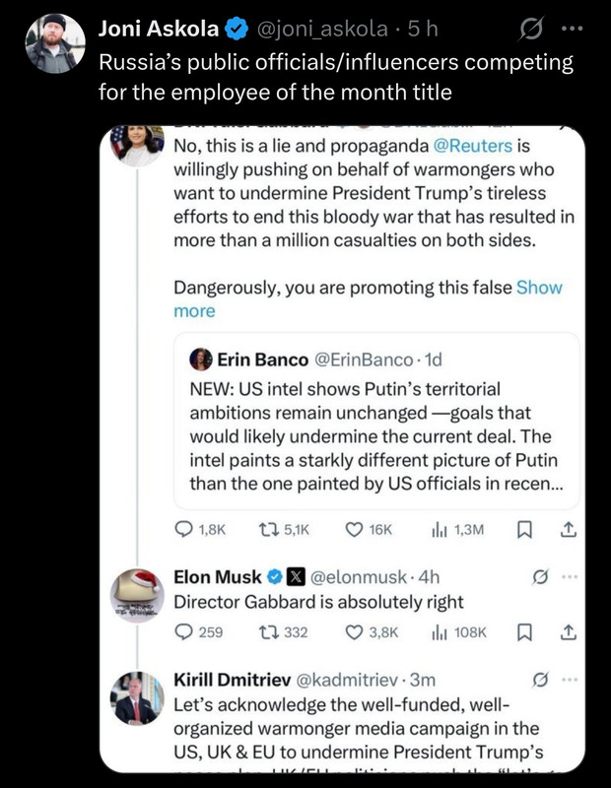Share the Gabbard tweet
Viewport: 611px width, 788px height.
coord(567,529)
